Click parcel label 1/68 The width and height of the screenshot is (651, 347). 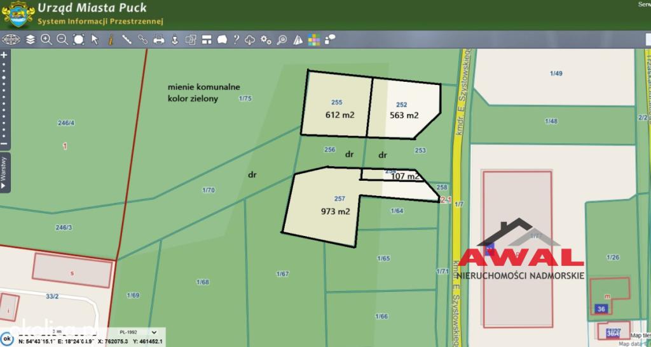tap(203, 282)
